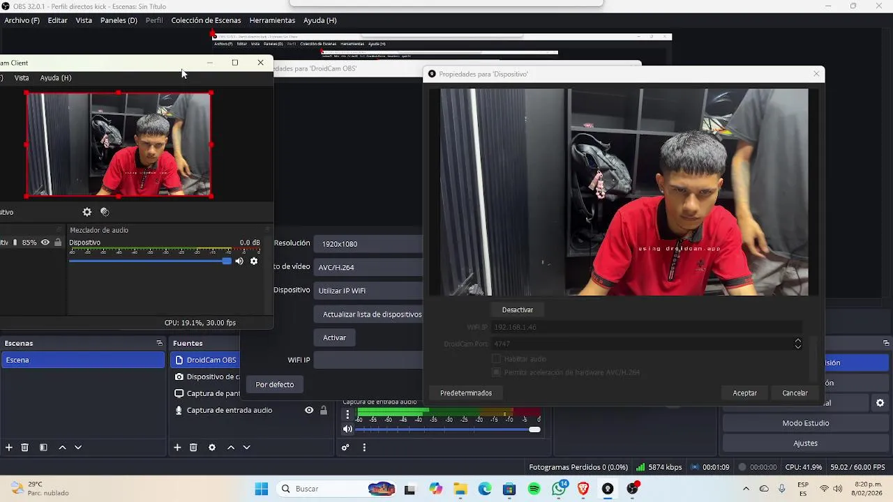Image resolution: width=893 pixels, height=502 pixels.
Task: Click Modo Estudio button
Action: pos(806,423)
